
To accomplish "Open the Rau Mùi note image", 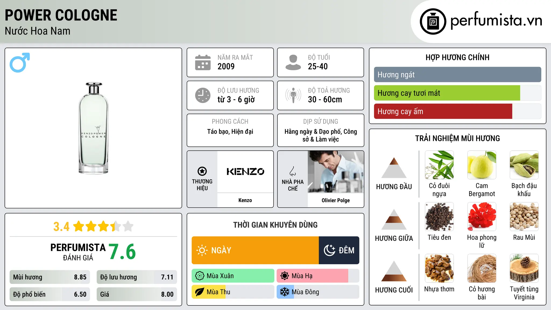I will (524, 217).
